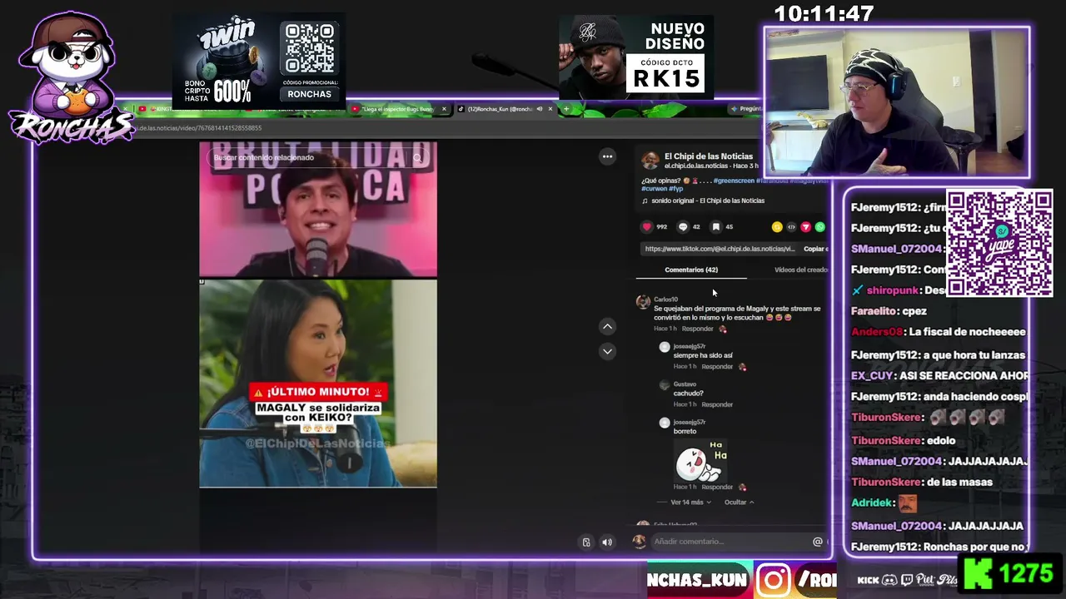This screenshot has height=599, width=1066.
Task: Share the video to WhatsApp
Action: click(x=819, y=226)
